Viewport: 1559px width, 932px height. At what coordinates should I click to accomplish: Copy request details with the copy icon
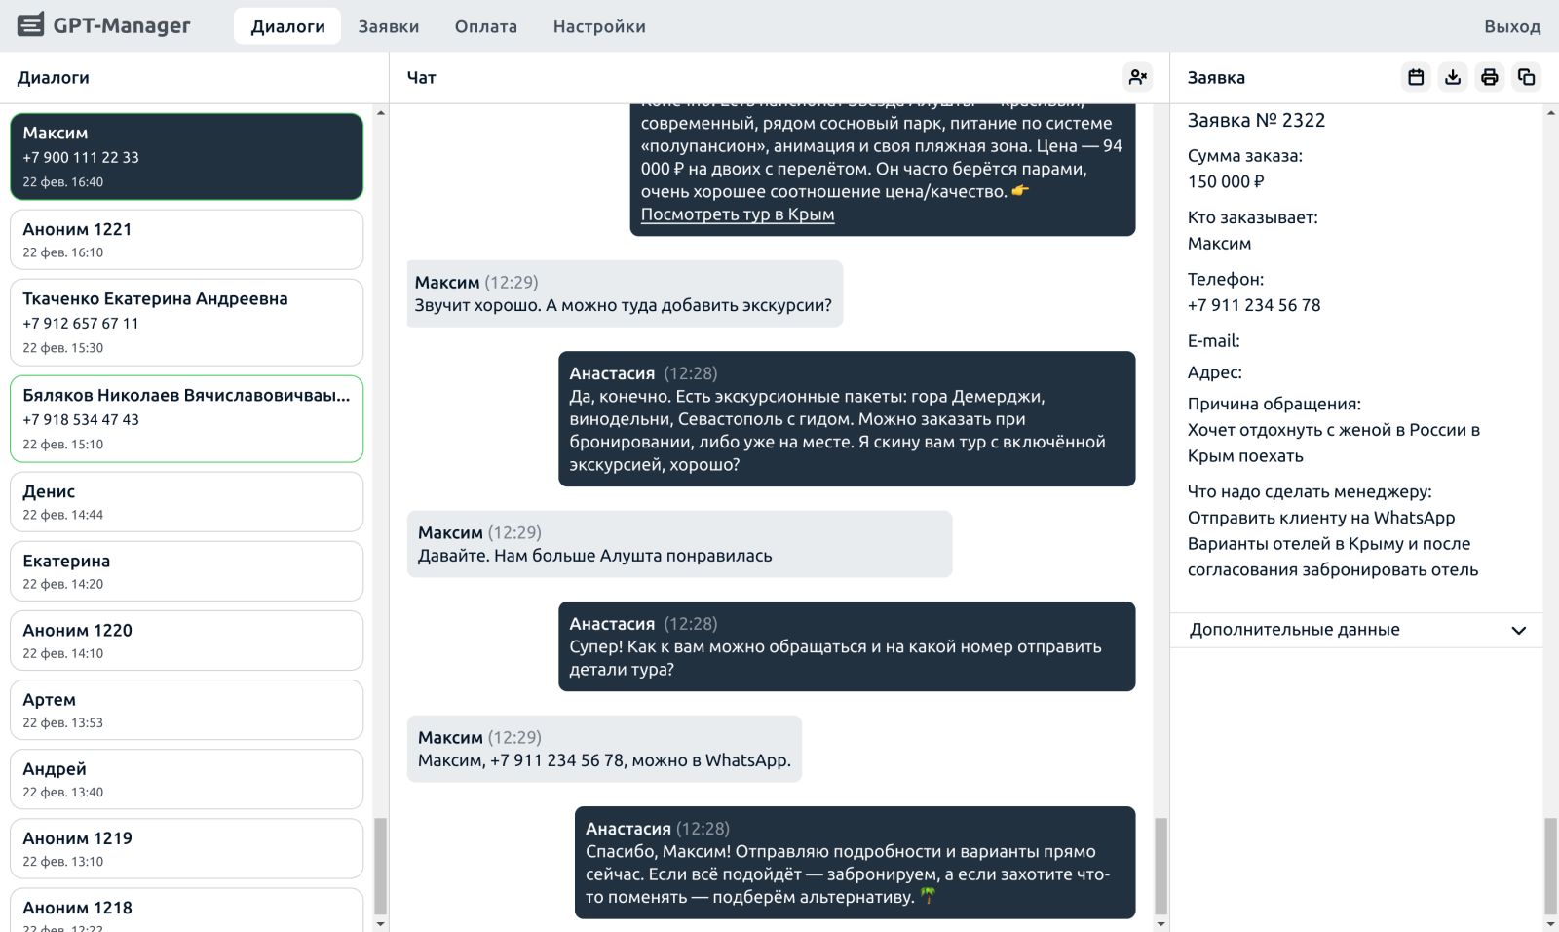pos(1526,77)
